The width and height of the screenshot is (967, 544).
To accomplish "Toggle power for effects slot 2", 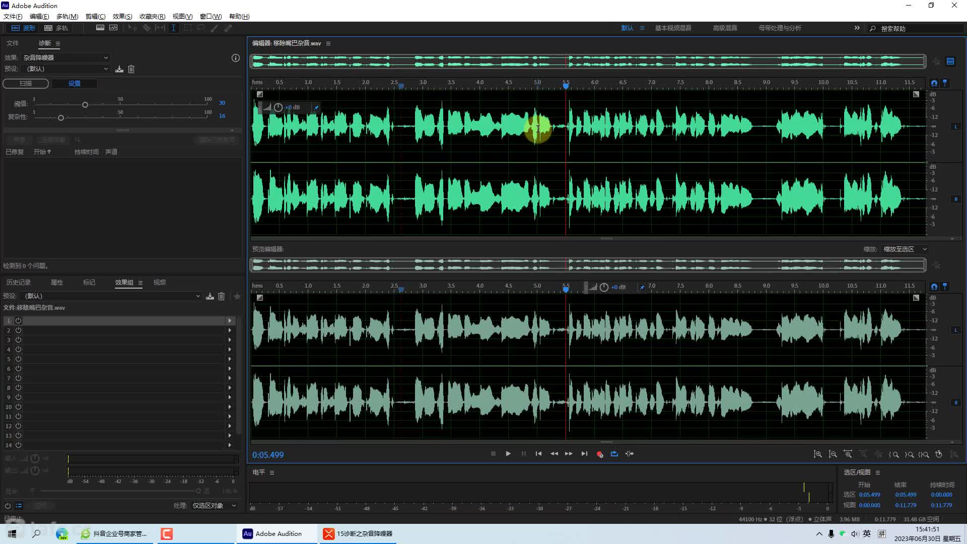I will tap(18, 330).
